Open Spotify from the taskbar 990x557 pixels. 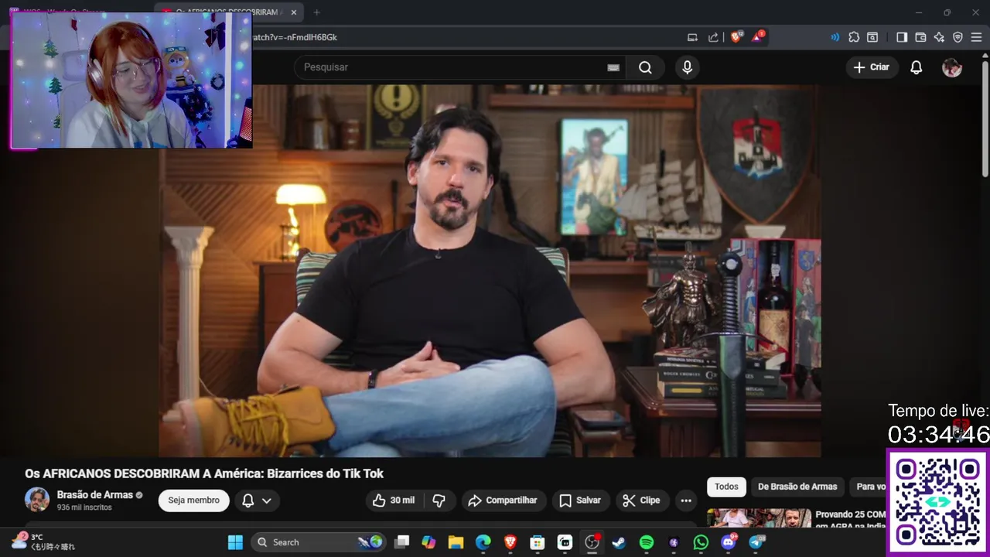[647, 542]
